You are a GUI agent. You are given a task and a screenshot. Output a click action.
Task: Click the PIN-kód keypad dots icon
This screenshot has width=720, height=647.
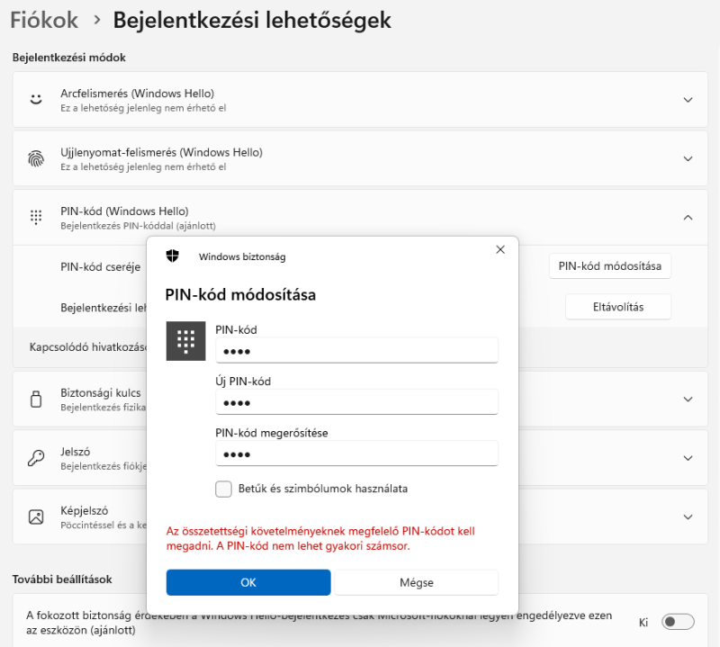36,218
